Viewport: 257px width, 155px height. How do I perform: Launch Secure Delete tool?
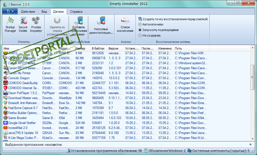coord(23,25)
